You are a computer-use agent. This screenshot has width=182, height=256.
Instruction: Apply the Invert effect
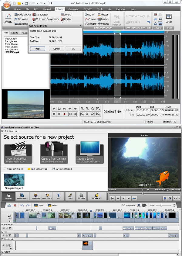66,15
